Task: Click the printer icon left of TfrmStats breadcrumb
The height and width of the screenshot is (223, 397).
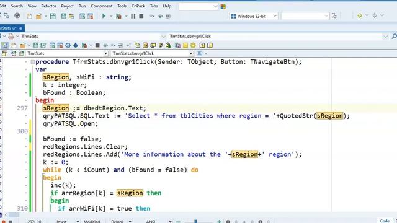Action: point(11,37)
